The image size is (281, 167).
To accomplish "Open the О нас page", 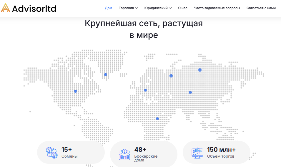I will [x=183, y=8].
